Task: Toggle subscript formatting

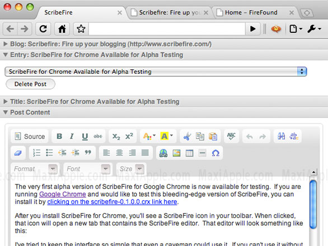Action: [x=116, y=136]
